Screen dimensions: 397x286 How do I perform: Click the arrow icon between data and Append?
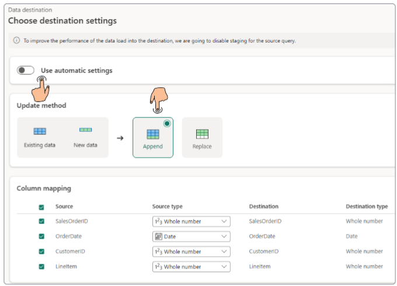tap(120, 138)
